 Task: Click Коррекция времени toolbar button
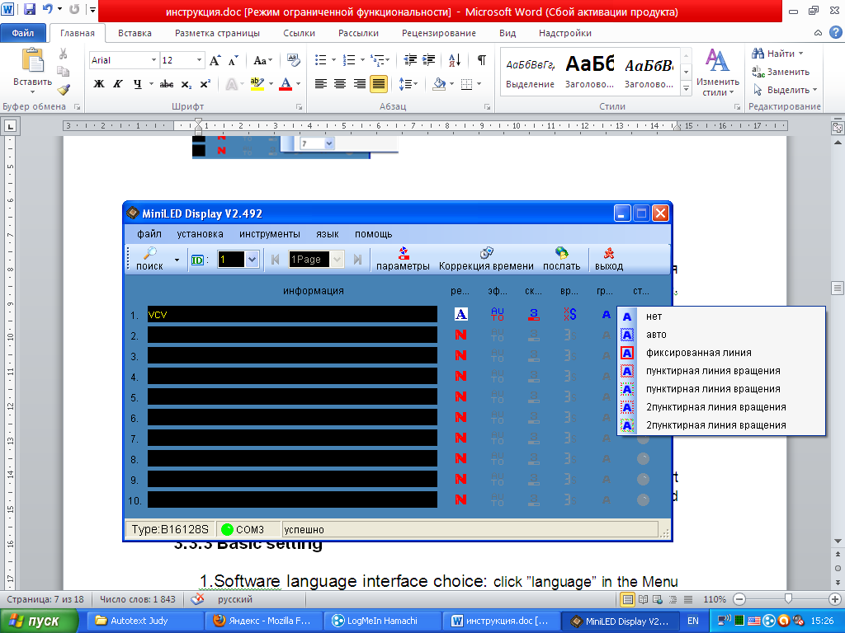(486, 259)
